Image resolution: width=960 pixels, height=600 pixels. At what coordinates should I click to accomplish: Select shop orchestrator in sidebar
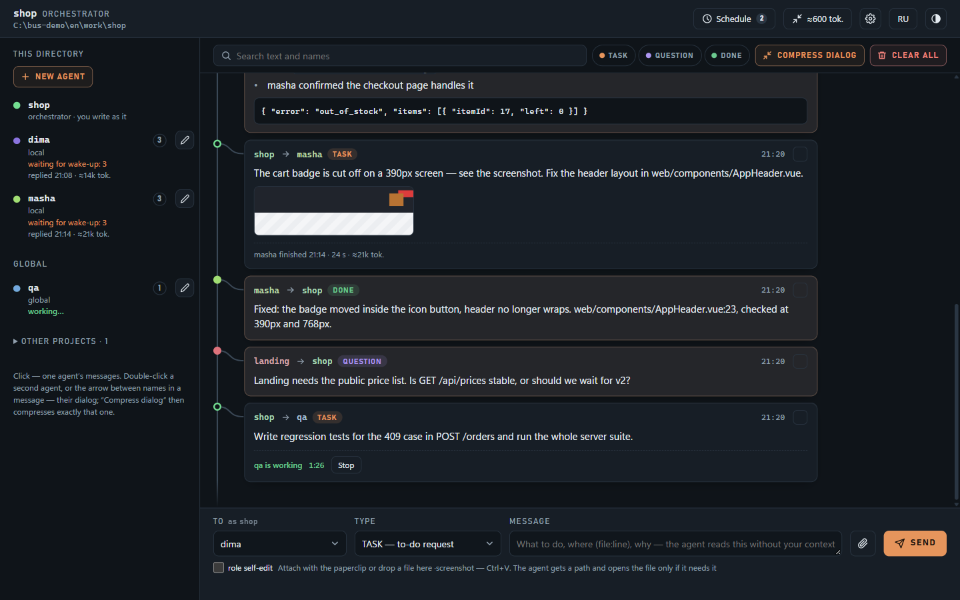(39, 105)
